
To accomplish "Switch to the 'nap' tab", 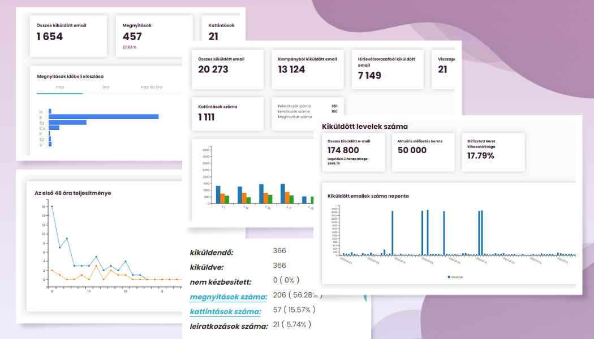I will point(60,87).
